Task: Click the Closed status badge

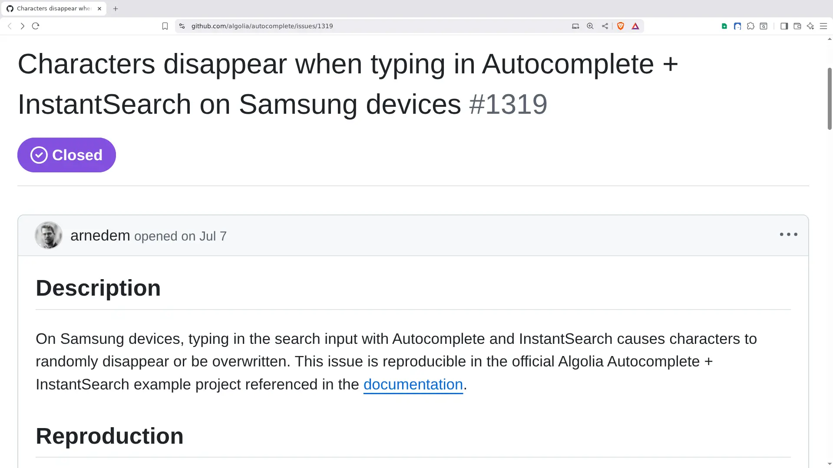Action: (x=66, y=155)
